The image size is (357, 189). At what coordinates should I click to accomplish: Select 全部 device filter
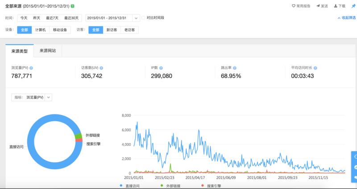click(x=25, y=30)
